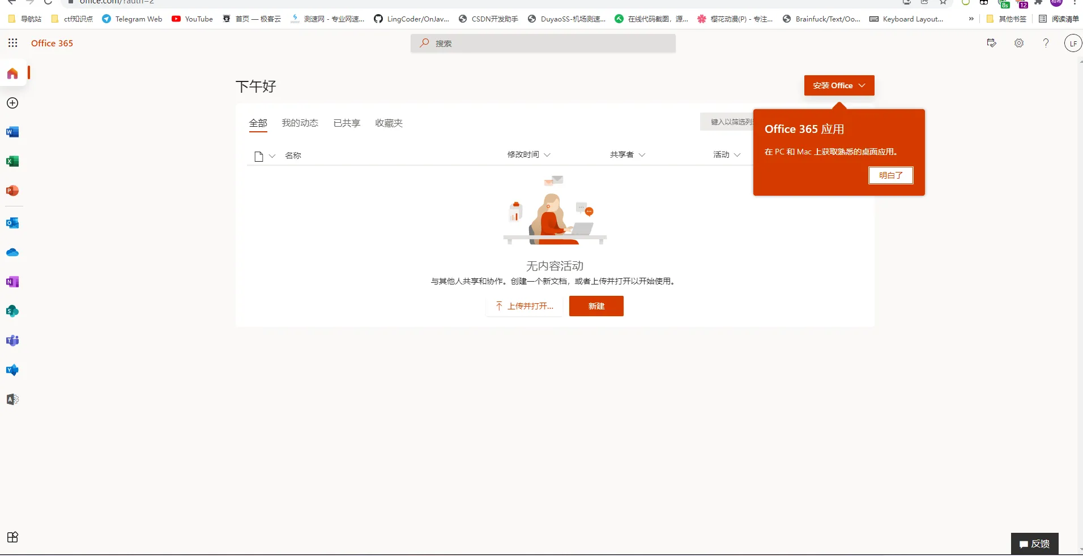Image resolution: width=1083 pixels, height=556 pixels.
Task: Select the 我的动态 tab
Action: pos(300,123)
